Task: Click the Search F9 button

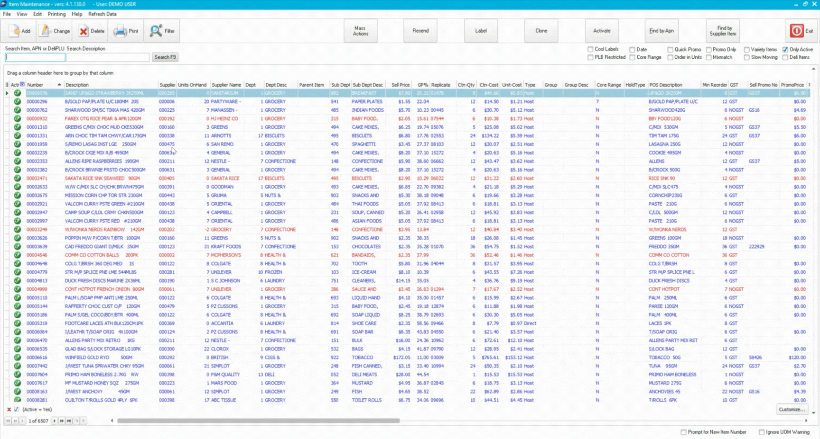Action: tap(165, 57)
